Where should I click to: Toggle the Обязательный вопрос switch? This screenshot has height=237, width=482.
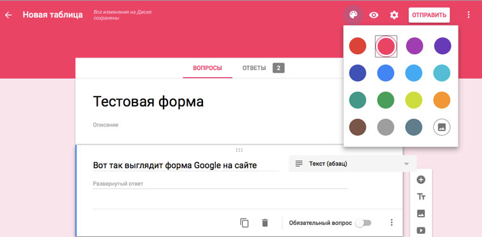pyautogui.click(x=363, y=223)
